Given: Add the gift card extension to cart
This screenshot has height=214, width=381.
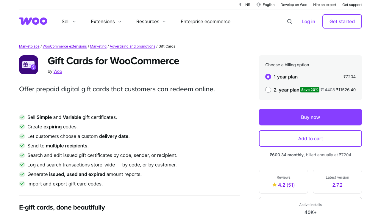Looking at the screenshot, I should tap(310, 139).
